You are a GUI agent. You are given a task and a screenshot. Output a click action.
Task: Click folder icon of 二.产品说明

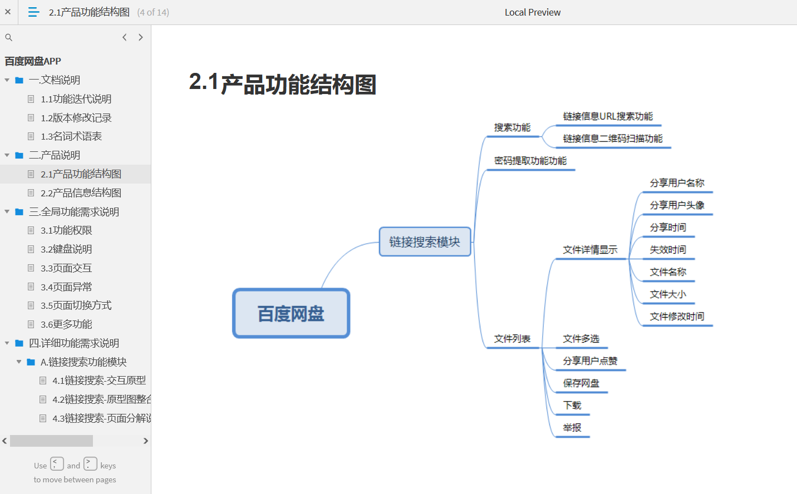(x=19, y=155)
